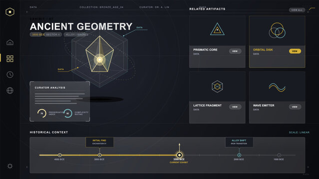The width and height of the screenshot is (319, 179).
Task: Select the 4000 BCE timeline marker
Action: [59, 155]
